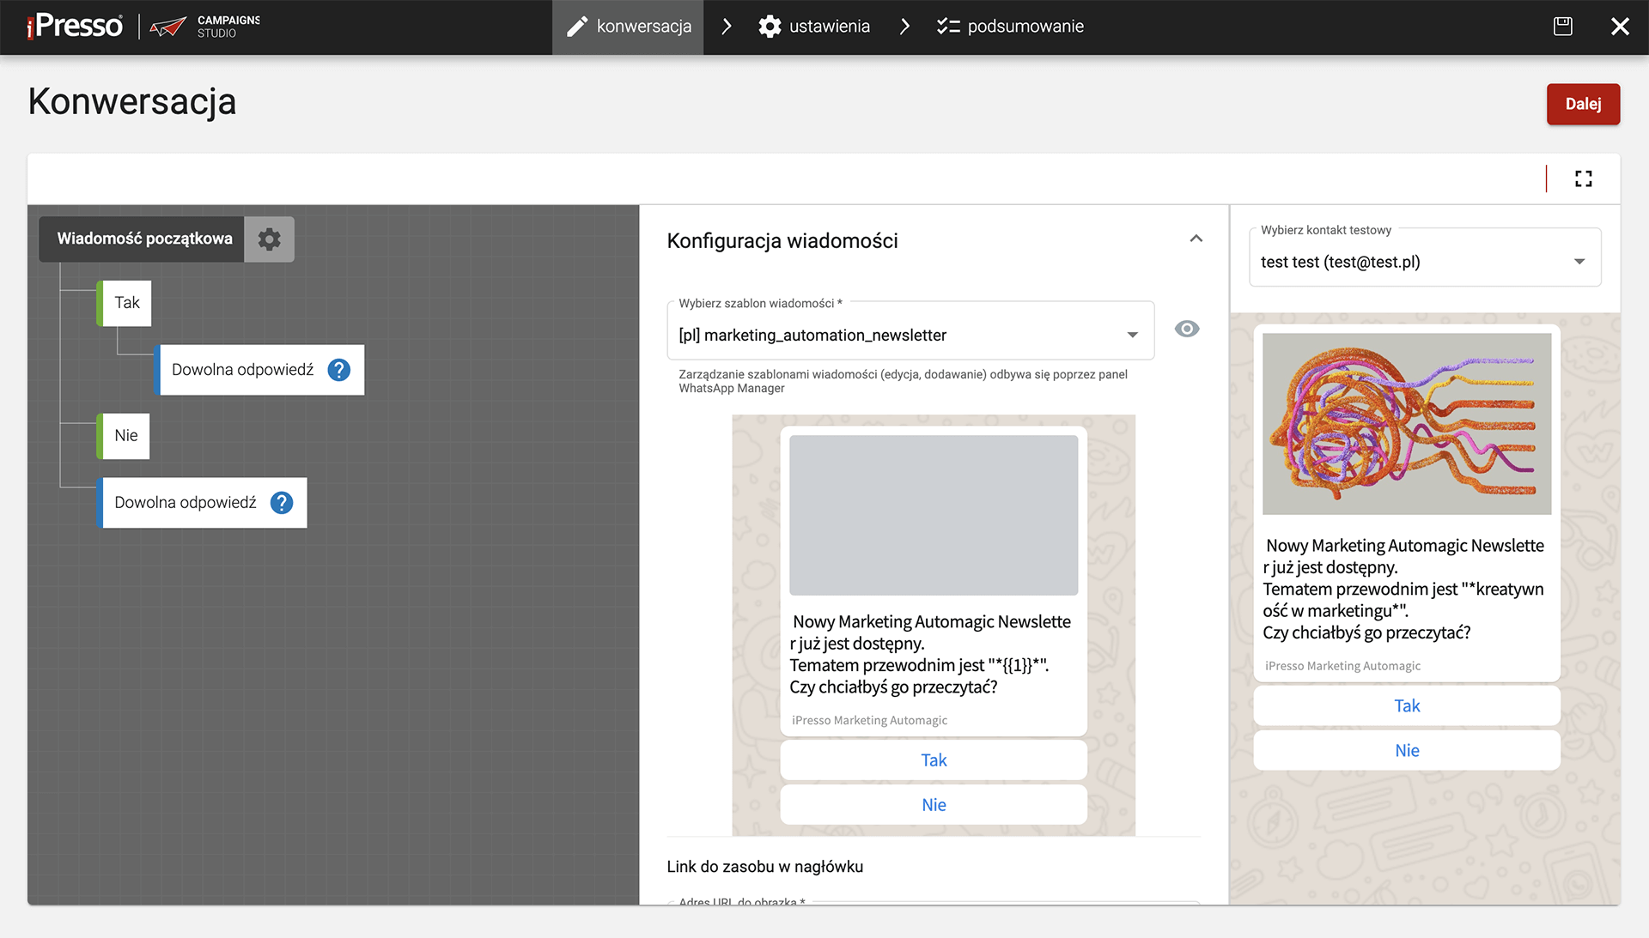The width and height of the screenshot is (1649, 938).
Task: Click the Tak button in the test preview
Action: (1406, 705)
